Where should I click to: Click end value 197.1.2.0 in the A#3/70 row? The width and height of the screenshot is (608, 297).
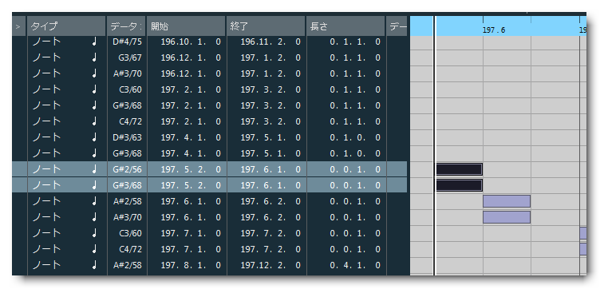click(270, 73)
